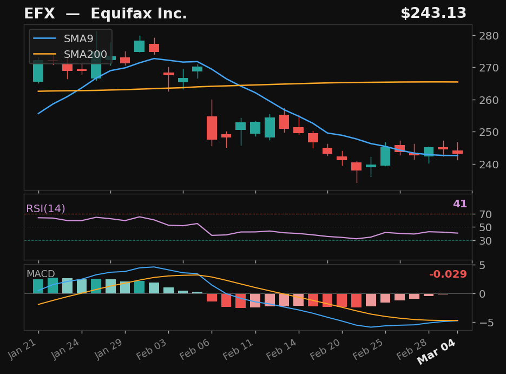Click the 280 price axis label
This screenshot has width=506, height=374.
click(489, 36)
